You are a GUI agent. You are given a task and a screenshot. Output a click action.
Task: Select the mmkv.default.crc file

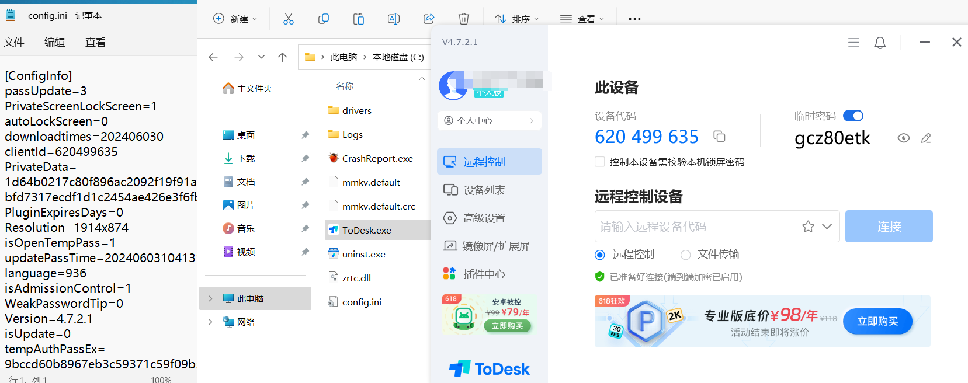pos(378,206)
